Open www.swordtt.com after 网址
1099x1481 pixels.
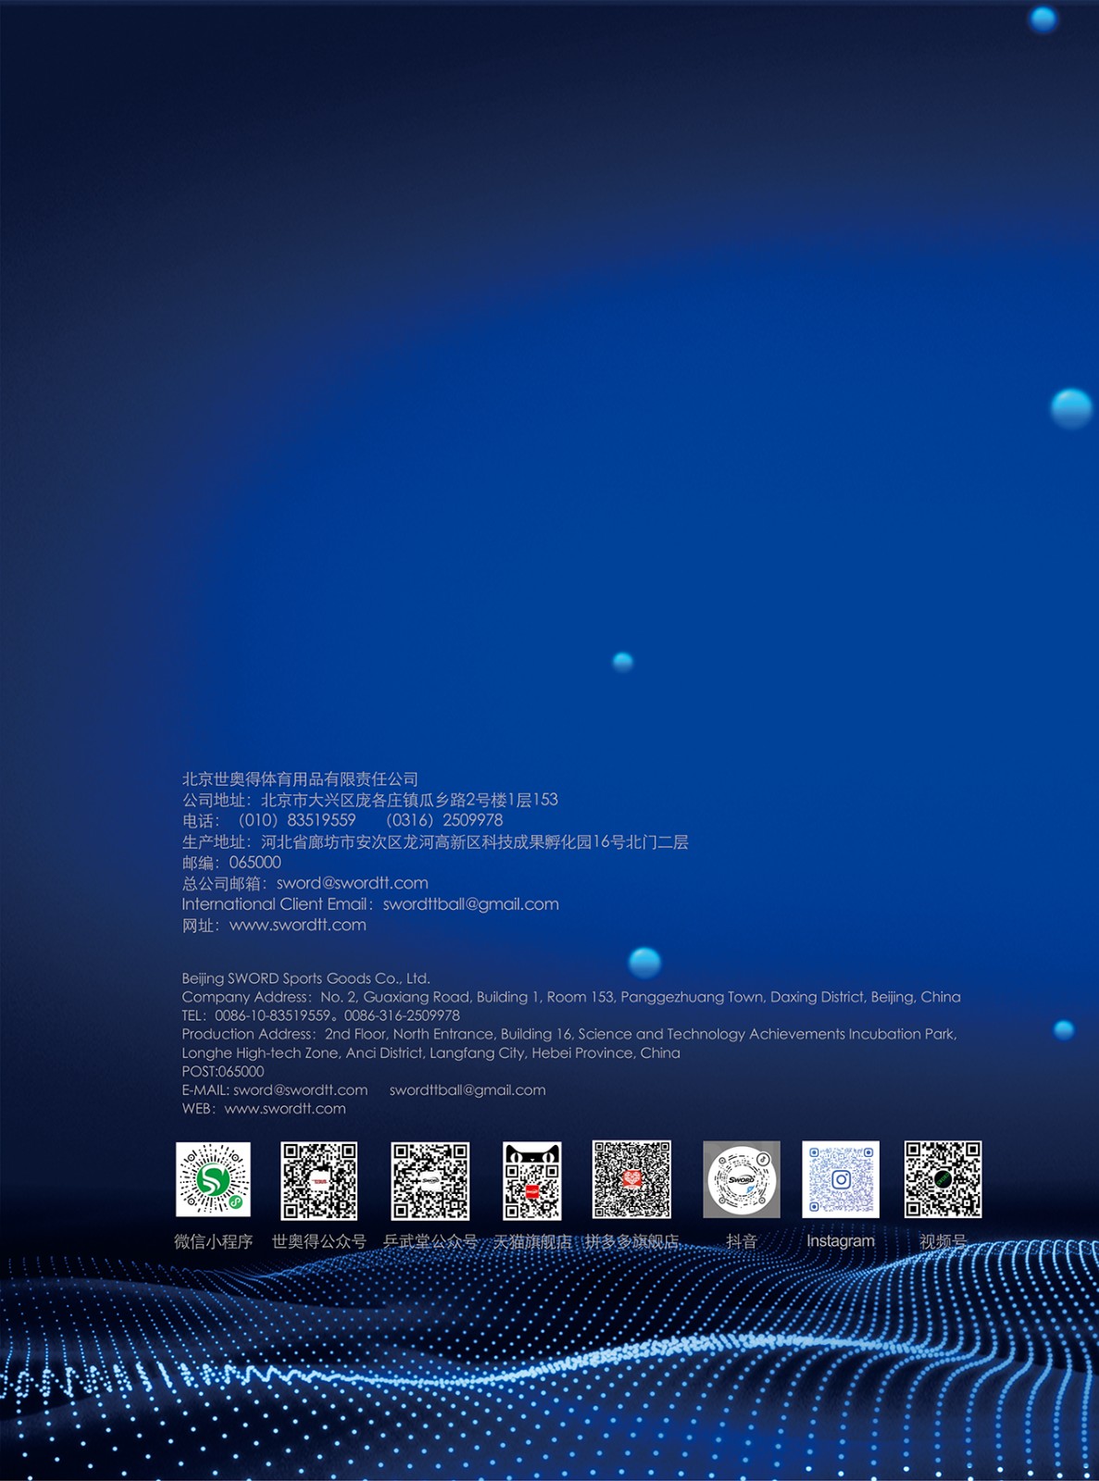297,925
